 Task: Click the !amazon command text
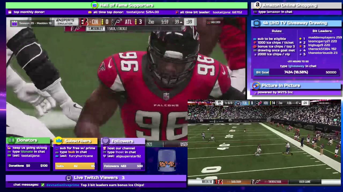pyautogui.click(x=273, y=12)
